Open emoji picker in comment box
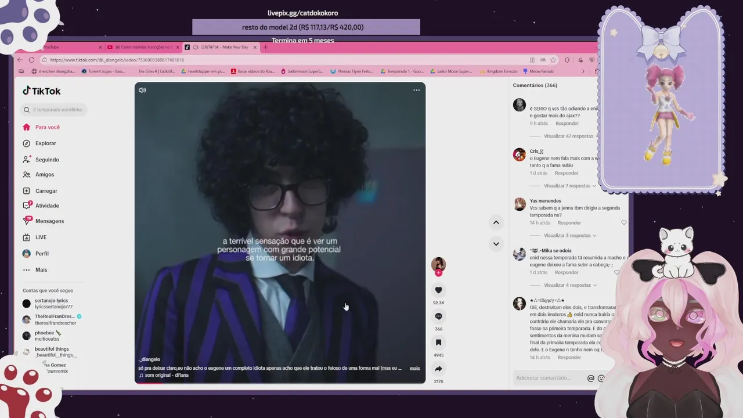The width and height of the screenshot is (743, 418). coord(601,379)
